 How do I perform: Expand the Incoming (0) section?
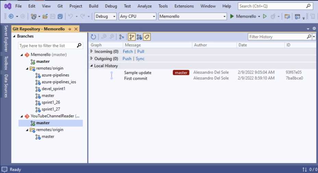(91, 51)
